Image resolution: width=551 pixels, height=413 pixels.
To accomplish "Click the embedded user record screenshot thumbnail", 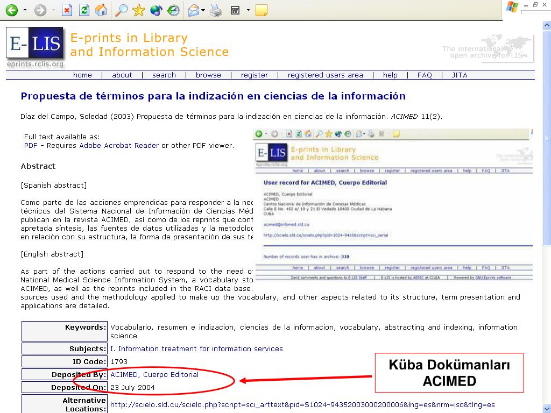I will click(393, 205).
